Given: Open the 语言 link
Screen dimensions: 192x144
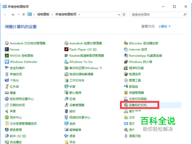Looking at the screenshot, I should [72, 136].
